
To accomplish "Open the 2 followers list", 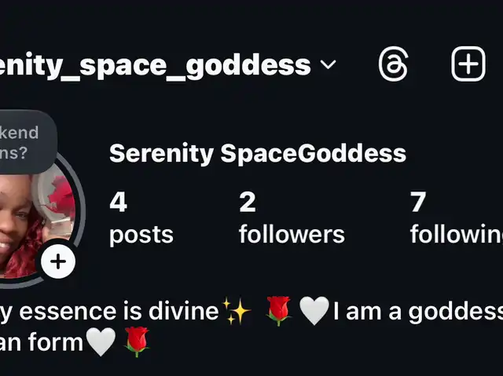I will coord(292,218).
